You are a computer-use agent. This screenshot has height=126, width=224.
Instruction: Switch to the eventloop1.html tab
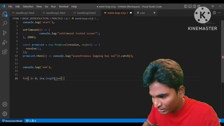(25, 13)
